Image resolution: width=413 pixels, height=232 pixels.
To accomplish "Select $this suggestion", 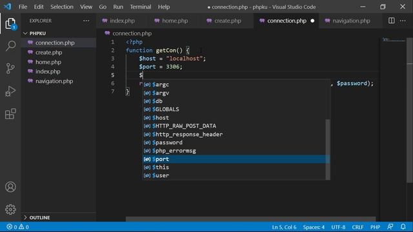I will 234,168.
